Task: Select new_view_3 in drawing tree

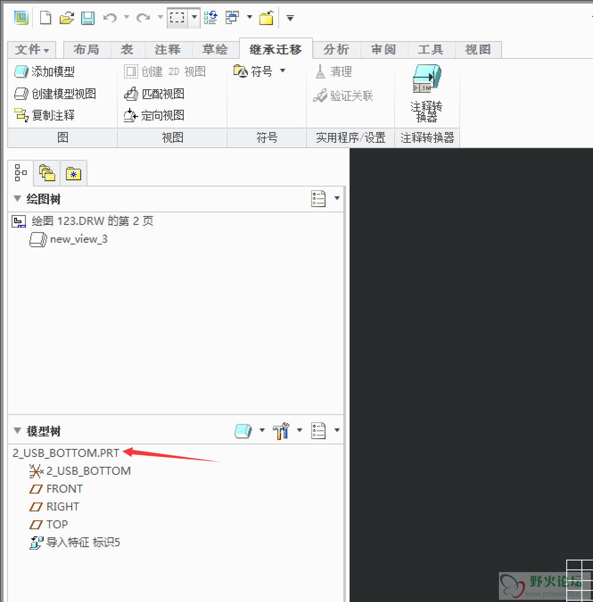Action: [x=68, y=239]
